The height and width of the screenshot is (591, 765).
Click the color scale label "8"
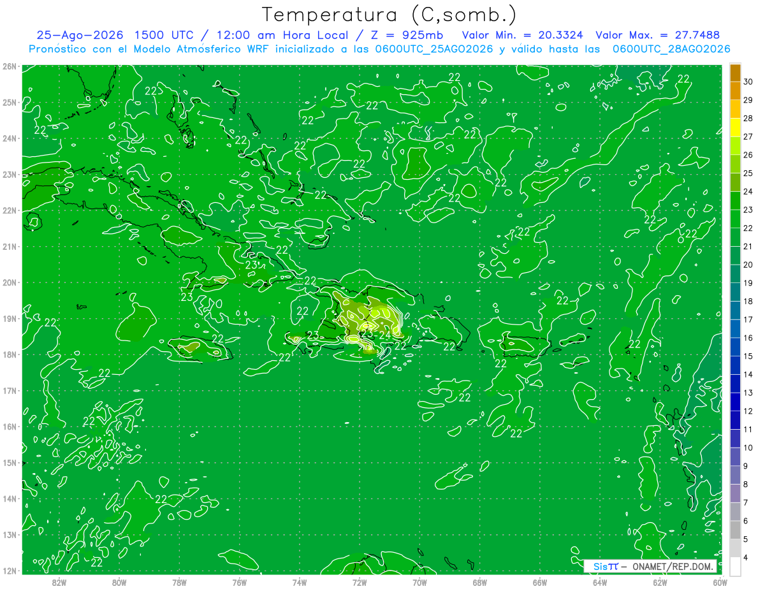(x=746, y=485)
